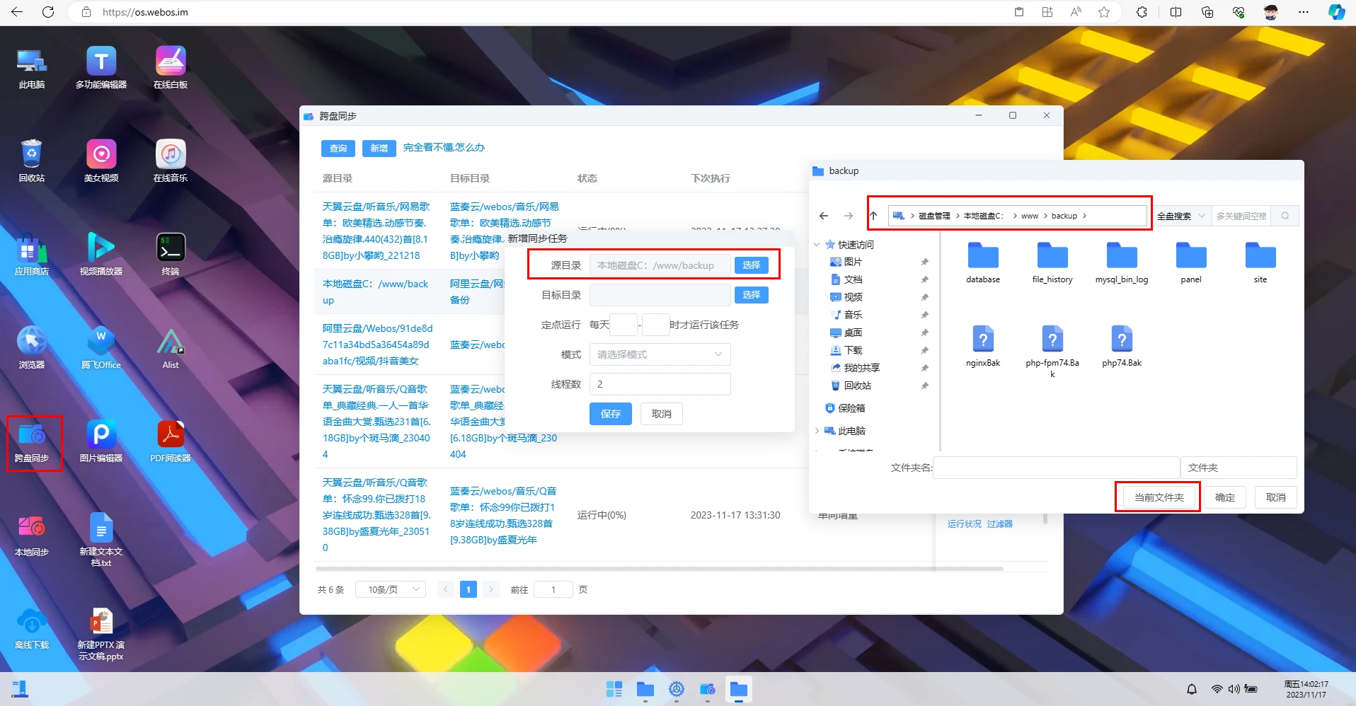Go up one directory level
This screenshot has width=1356, height=706.
(873, 216)
